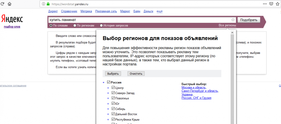This screenshot has width=281, height=124.
Task: Uncheck the Сибирь checkbox
Action: (x=113, y=108)
